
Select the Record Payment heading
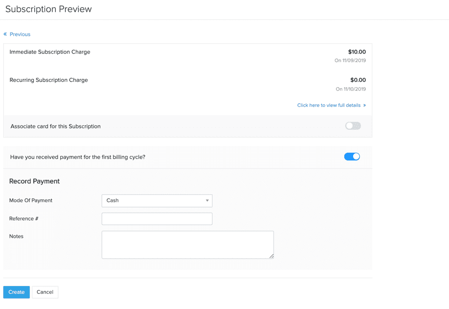(34, 181)
